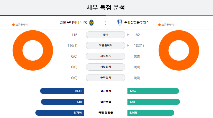The height and width of the screenshot is (118, 213).
Task: Click the Incheon United FC crest icon
Action: tap(91, 23)
